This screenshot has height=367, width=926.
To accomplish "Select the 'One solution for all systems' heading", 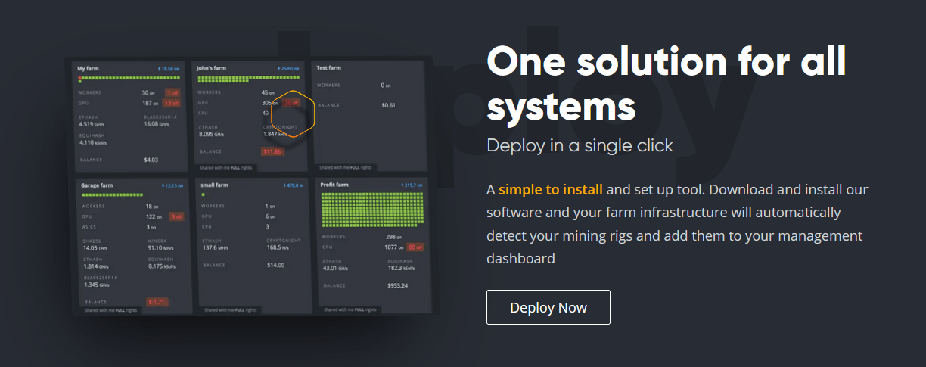I will 667,82.
